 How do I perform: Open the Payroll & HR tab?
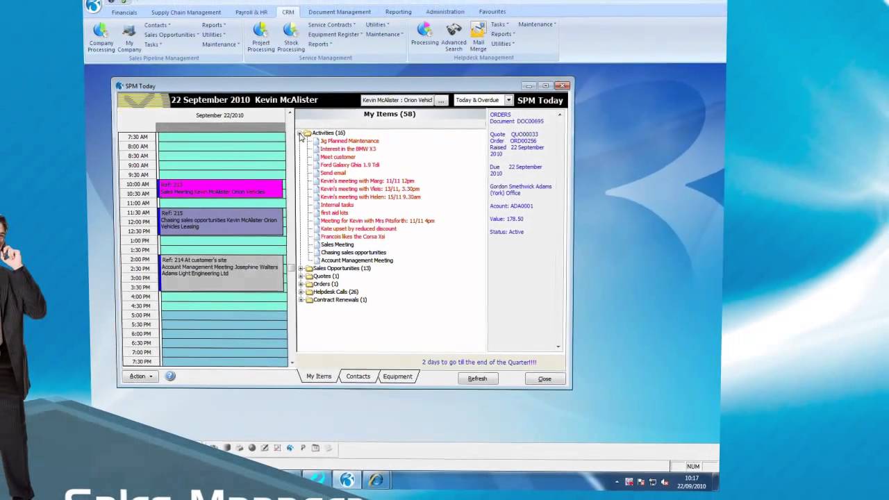coord(251,12)
